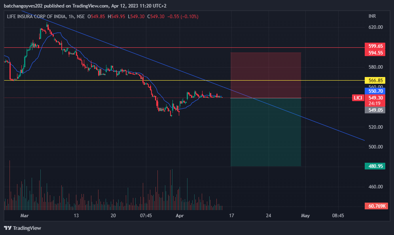Click the TradingView.com text in the header
This screenshot has height=235, width=394.
tap(91, 6)
